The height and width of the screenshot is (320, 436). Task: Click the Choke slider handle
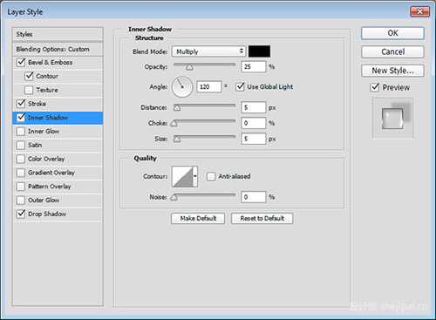(x=174, y=124)
